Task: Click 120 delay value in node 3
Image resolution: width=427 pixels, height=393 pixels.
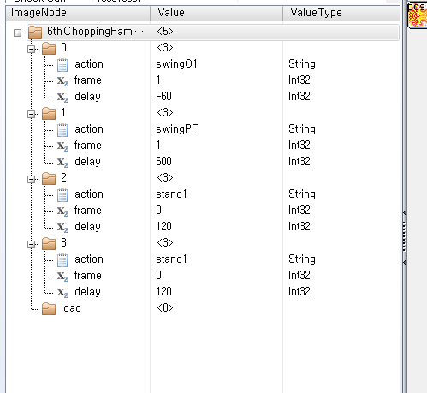Action: [x=163, y=291]
